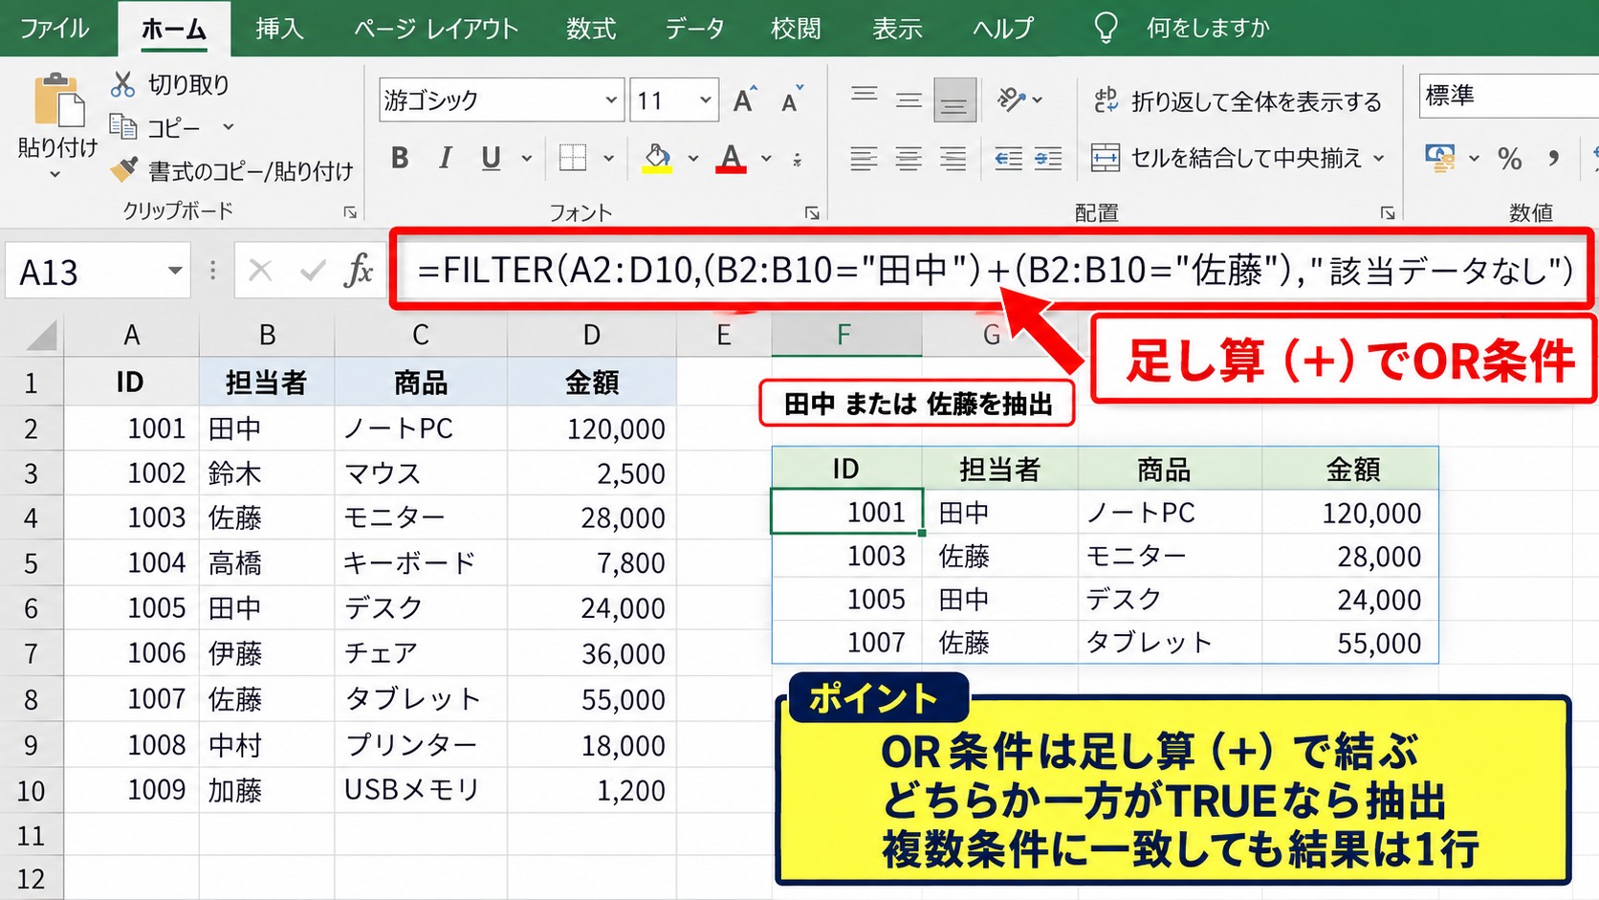Toggle Bold formatting
This screenshot has width=1599, height=900.
(x=400, y=158)
